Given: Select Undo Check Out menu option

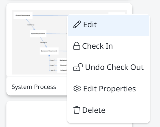Looking at the screenshot, I should (109, 67).
